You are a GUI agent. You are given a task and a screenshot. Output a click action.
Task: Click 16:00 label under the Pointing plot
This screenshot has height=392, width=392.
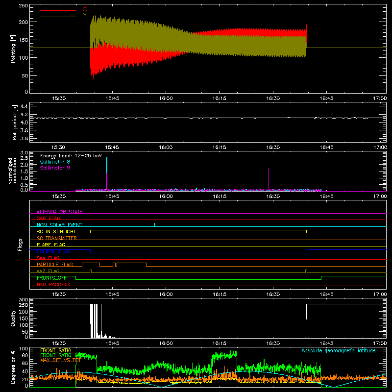(166, 98)
